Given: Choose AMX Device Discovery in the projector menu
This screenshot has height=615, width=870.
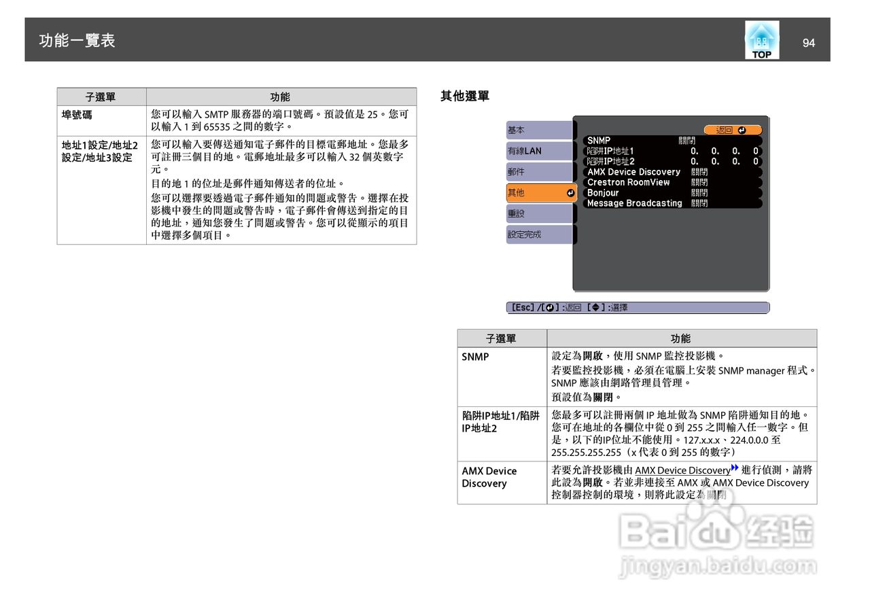Looking at the screenshot, I should [x=673, y=172].
